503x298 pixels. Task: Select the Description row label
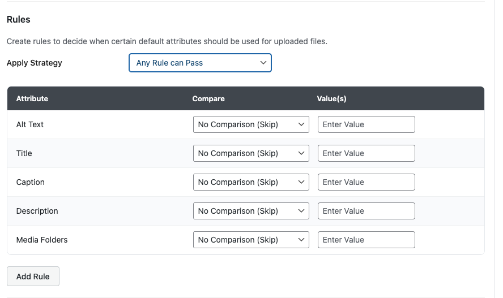pos(37,211)
